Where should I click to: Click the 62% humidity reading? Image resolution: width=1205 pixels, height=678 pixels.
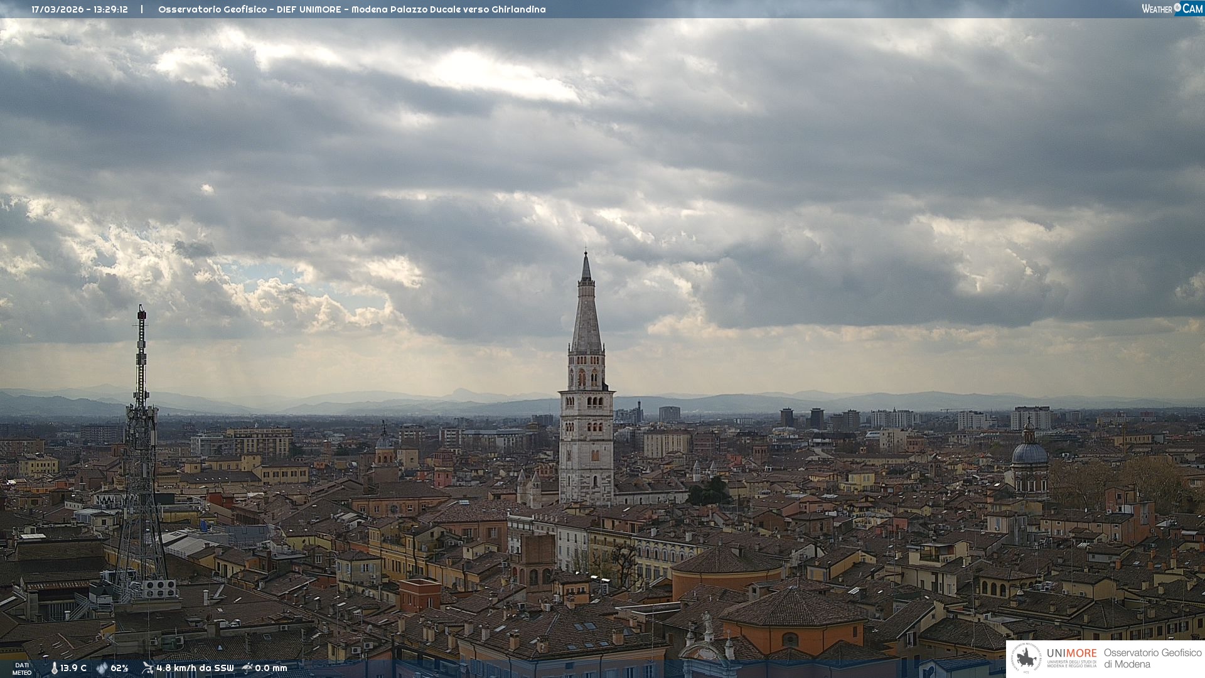119,668
